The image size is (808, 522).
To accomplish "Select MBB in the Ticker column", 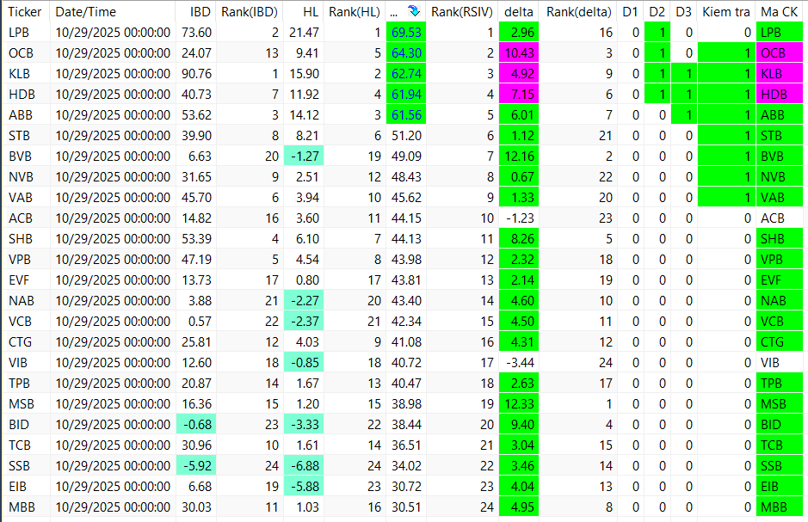I will point(22,507).
